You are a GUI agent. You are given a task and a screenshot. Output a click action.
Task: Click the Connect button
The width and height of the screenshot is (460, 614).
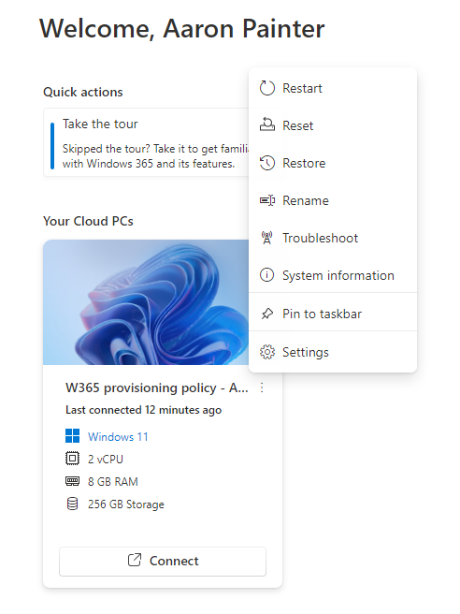point(163,562)
